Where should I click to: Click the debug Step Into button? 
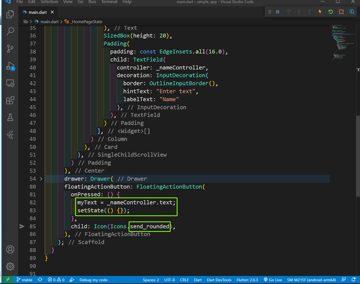click(299, 12)
